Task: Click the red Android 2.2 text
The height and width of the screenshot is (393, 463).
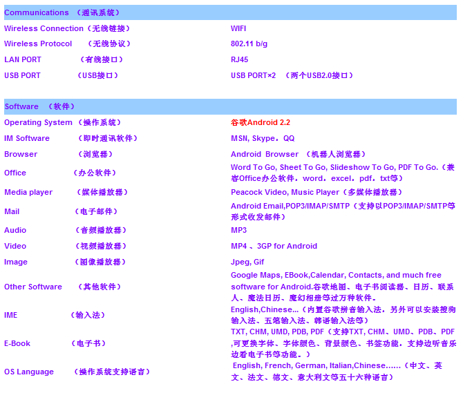Action: pyautogui.click(x=261, y=122)
